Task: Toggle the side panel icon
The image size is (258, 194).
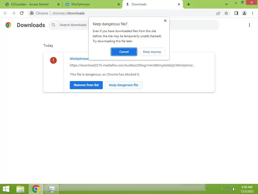Action: click(236, 13)
